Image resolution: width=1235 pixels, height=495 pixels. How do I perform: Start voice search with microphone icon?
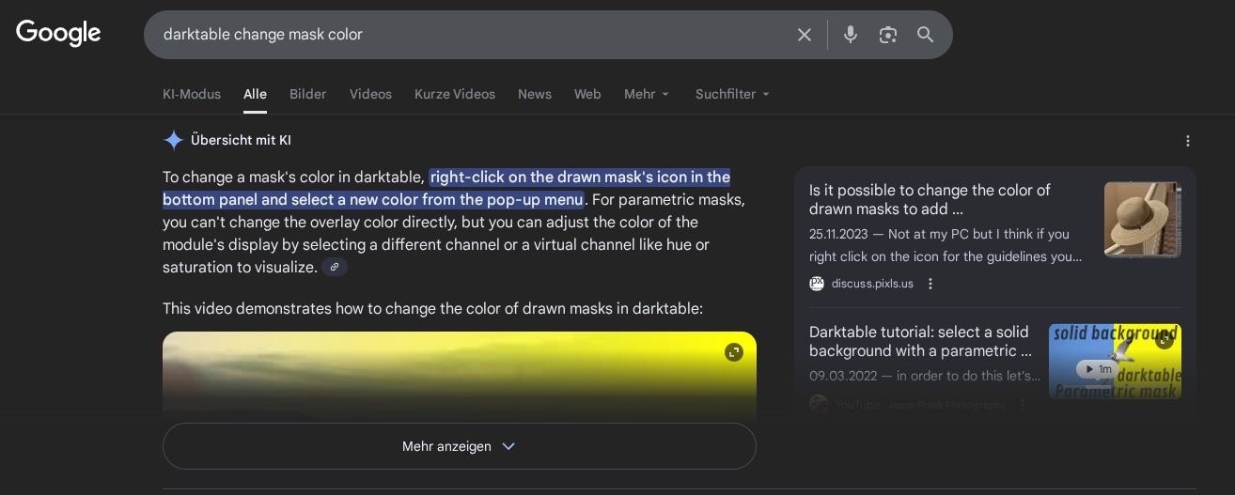pos(850,35)
